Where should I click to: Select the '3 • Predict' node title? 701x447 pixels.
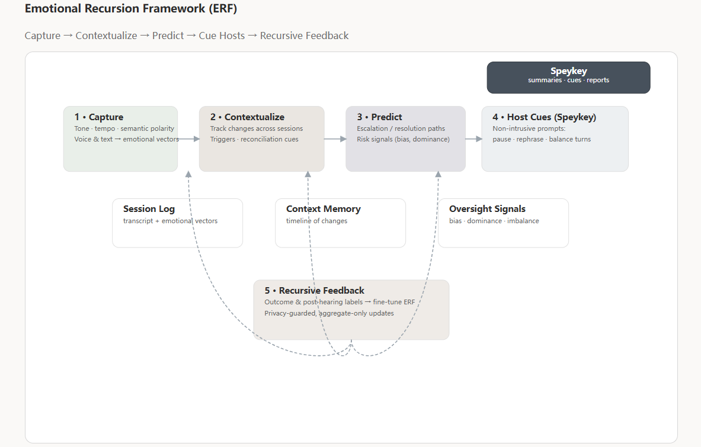(380, 117)
